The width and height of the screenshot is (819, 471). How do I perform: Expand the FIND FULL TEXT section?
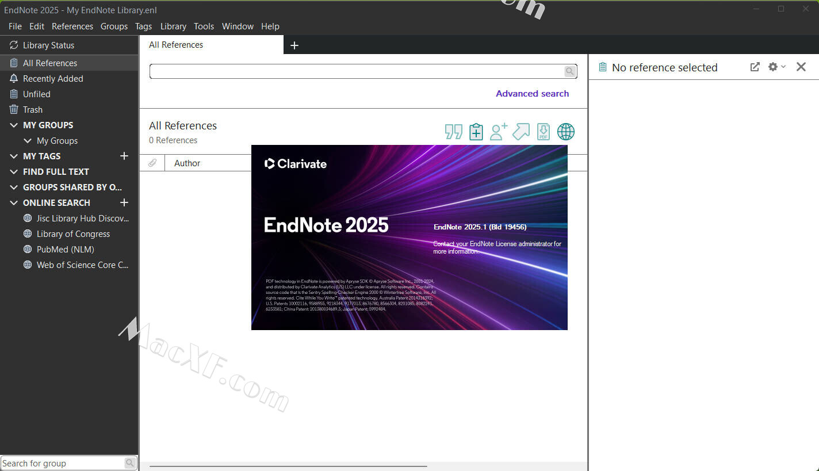[14, 171]
